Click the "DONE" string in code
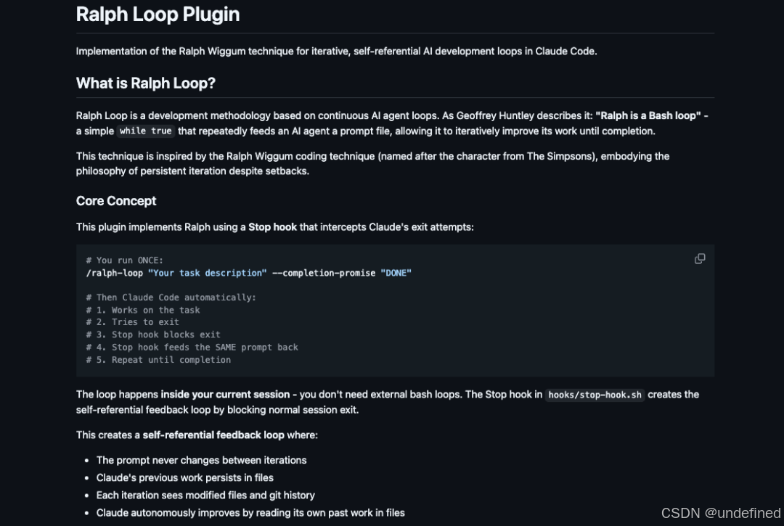This screenshot has height=526, width=784. tap(396, 273)
